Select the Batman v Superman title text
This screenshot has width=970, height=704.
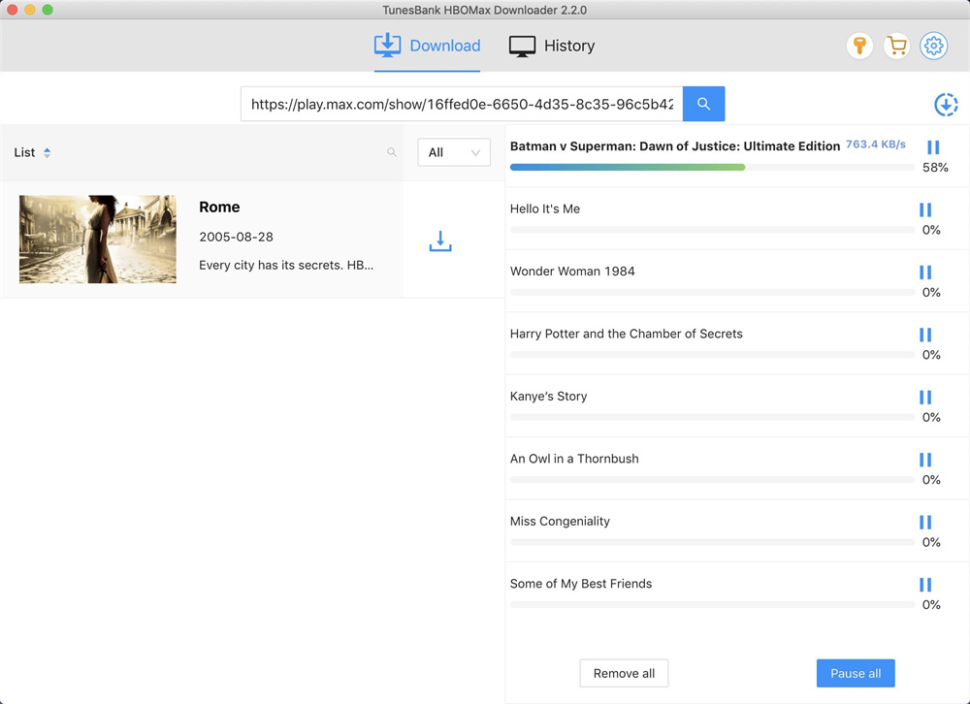(x=675, y=146)
